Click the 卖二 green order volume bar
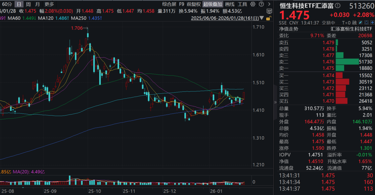Viewport: 375px width, 195px height. tap(347, 62)
